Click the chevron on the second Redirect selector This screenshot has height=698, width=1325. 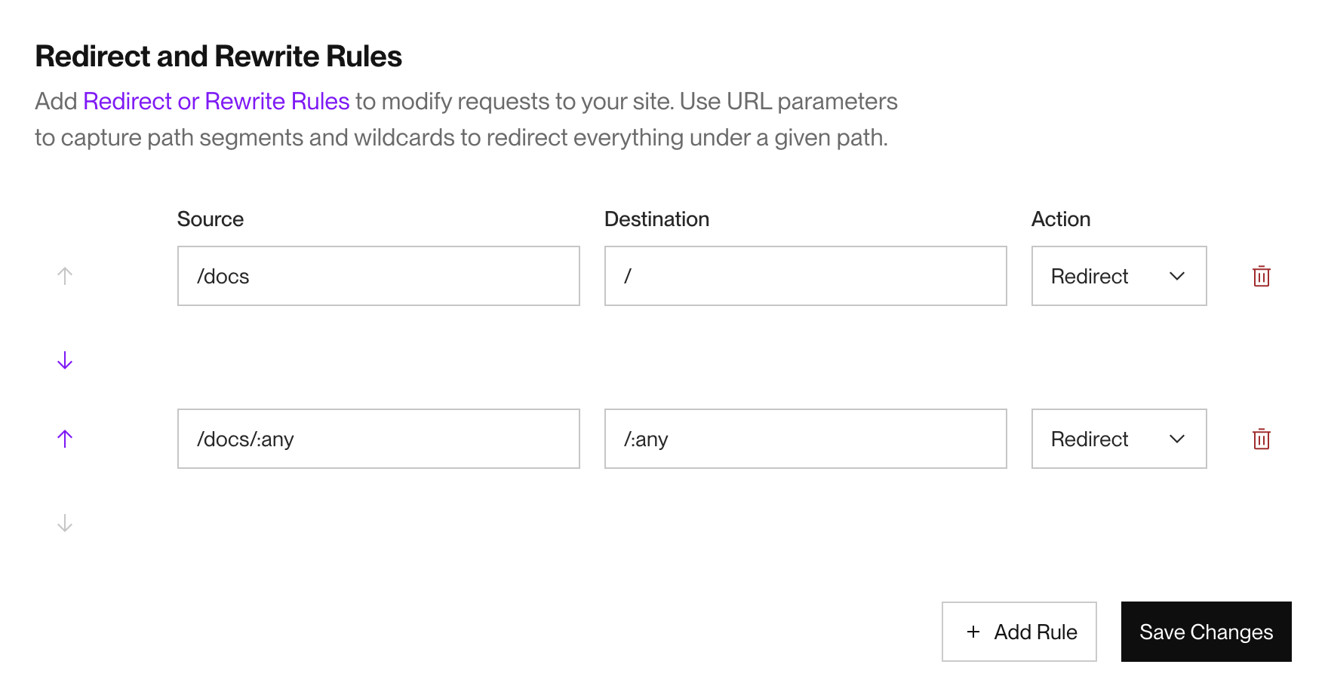point(1176,439)
